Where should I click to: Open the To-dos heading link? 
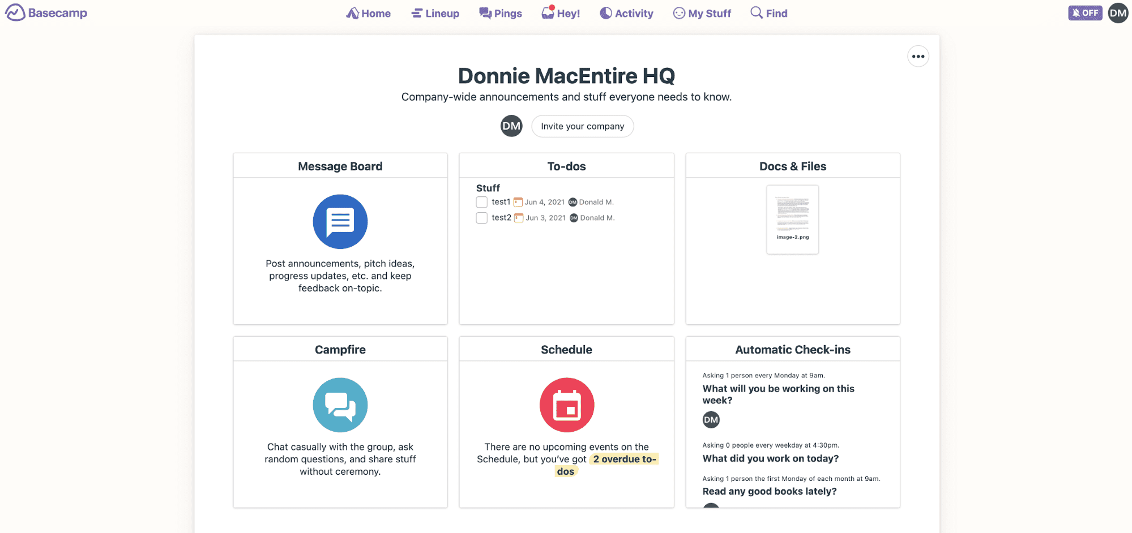coord(567,166)
